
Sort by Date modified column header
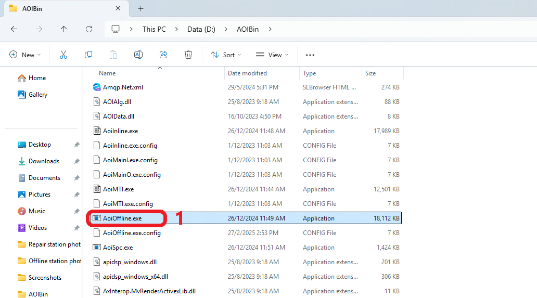tap(247, 73)
